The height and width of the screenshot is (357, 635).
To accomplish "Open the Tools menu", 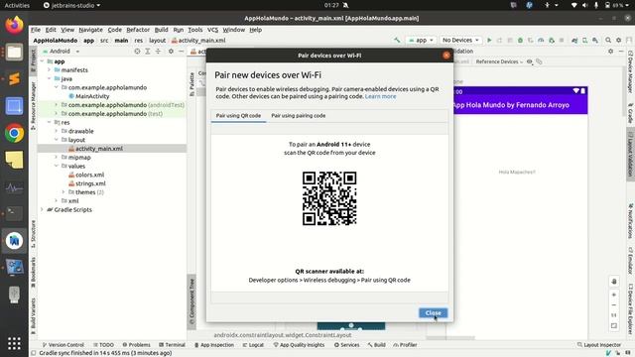I will click(x=194, y=30).
